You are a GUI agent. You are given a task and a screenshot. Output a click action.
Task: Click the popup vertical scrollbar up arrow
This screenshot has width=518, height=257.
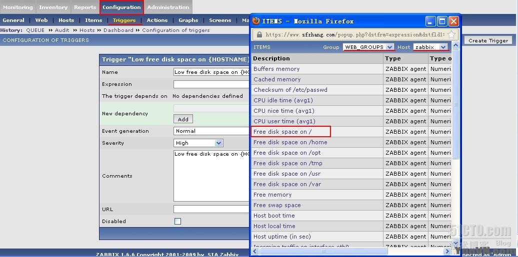click(455, 45)
